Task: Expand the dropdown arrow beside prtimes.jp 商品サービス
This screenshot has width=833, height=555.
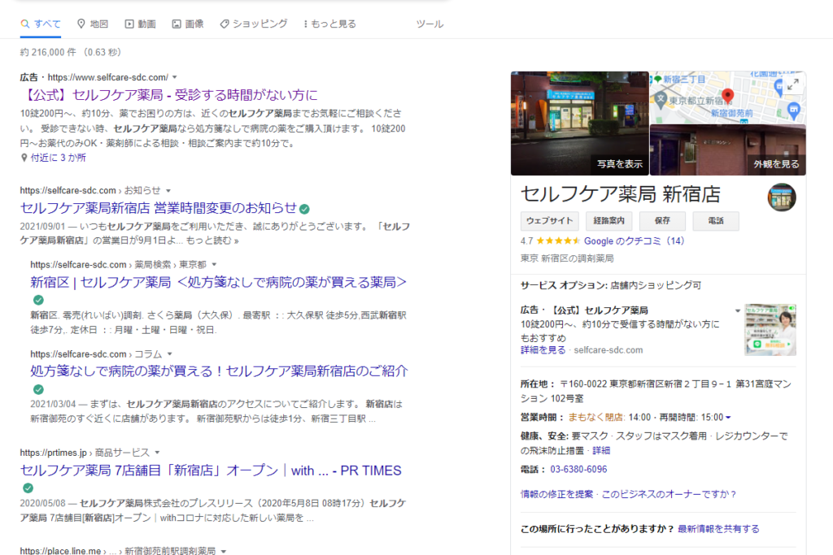Action: coord(157,453)
